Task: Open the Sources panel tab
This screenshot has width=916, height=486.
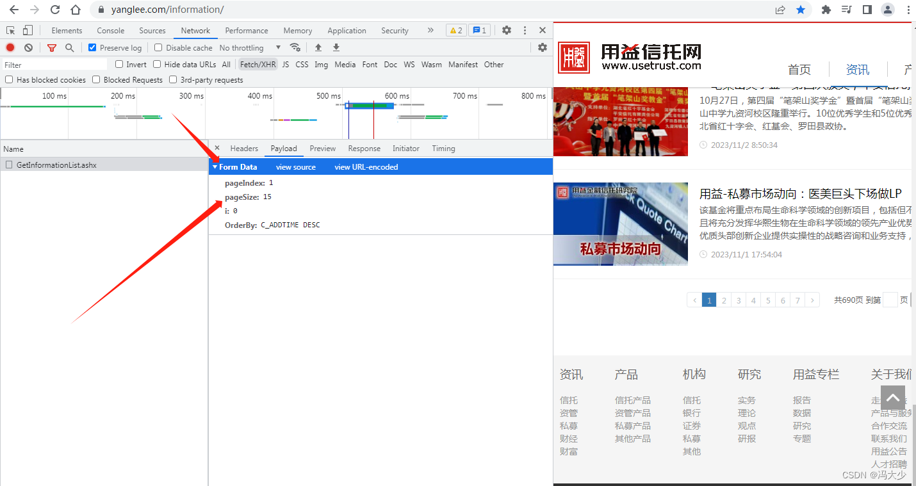Action: (152, 30)
